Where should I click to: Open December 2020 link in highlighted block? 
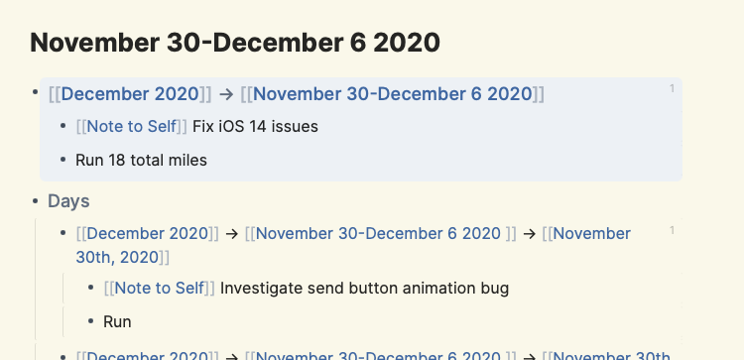tap(130, 94)
